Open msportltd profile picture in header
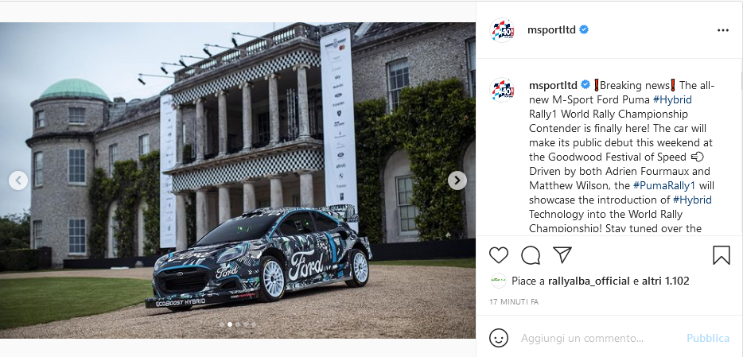 pos(502,30)
